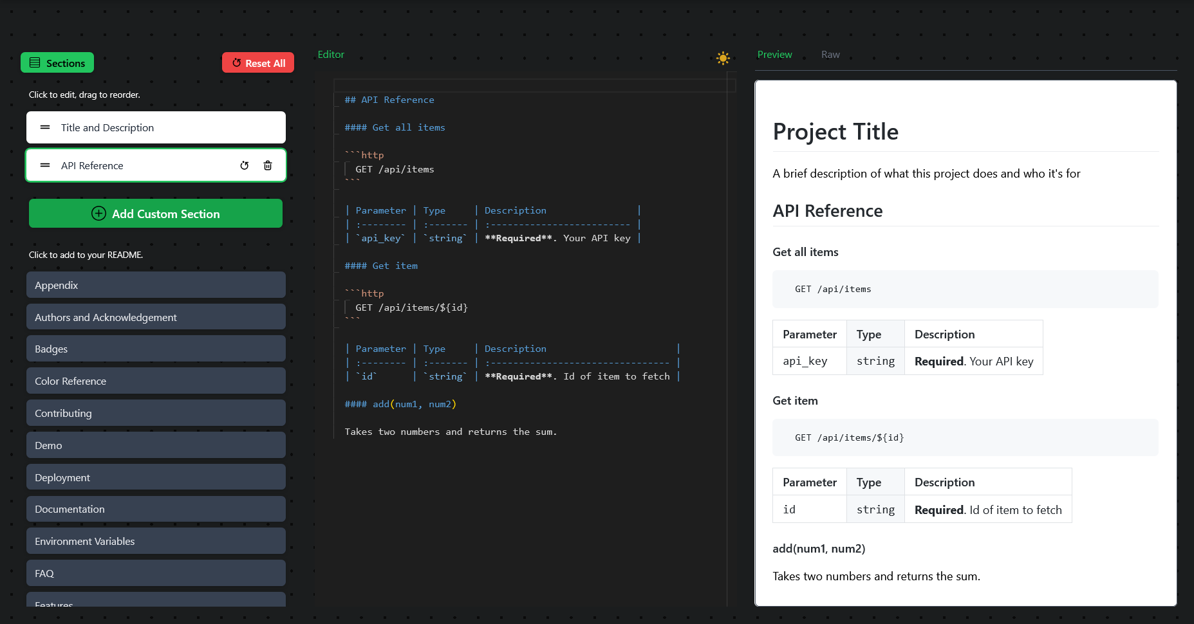The width and height of the screenshot is (1194, 624).
Task: Select the API Reference section
Action: coord(156,165)
